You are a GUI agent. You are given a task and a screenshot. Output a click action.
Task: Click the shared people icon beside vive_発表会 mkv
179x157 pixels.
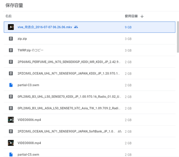tap(76, 27)
